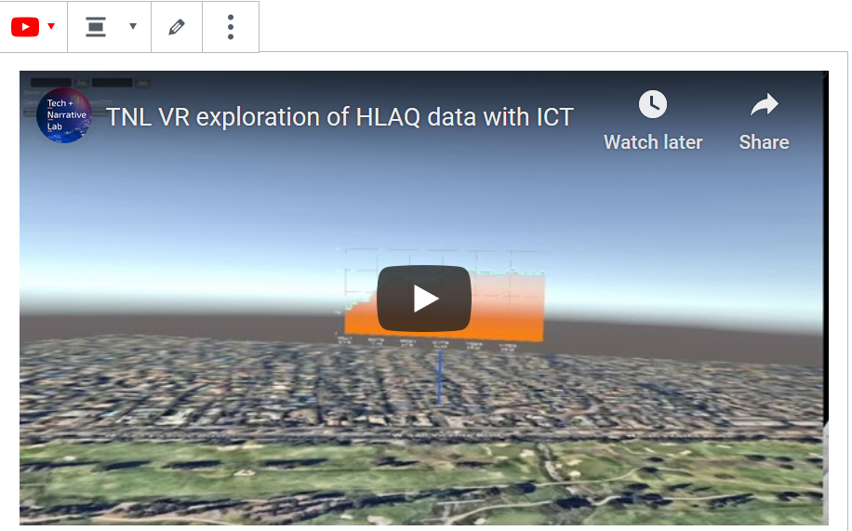Expand the alignment dropdown arrow
852x531 pixels.
click(x=133, y=27)
